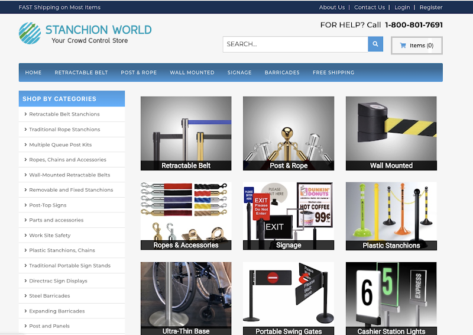This screenshot has height=335, width=473.
Task: Open FREE SHIPPING navigation item
Action: tap(333, 72)
